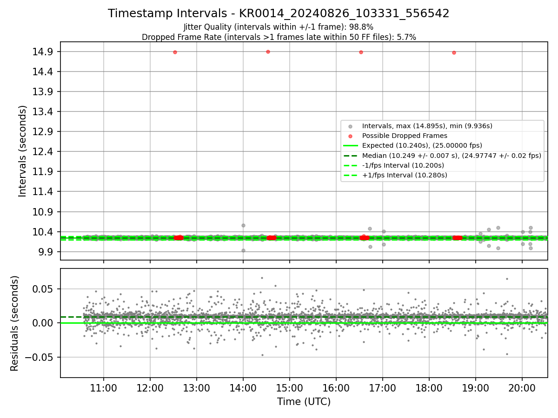Image resolution: width=558 pixels, height=418 pixels.
Task: Click legend entry starting "Median (10.249 +/- 0.007 s)"
Action: (452, 156)
